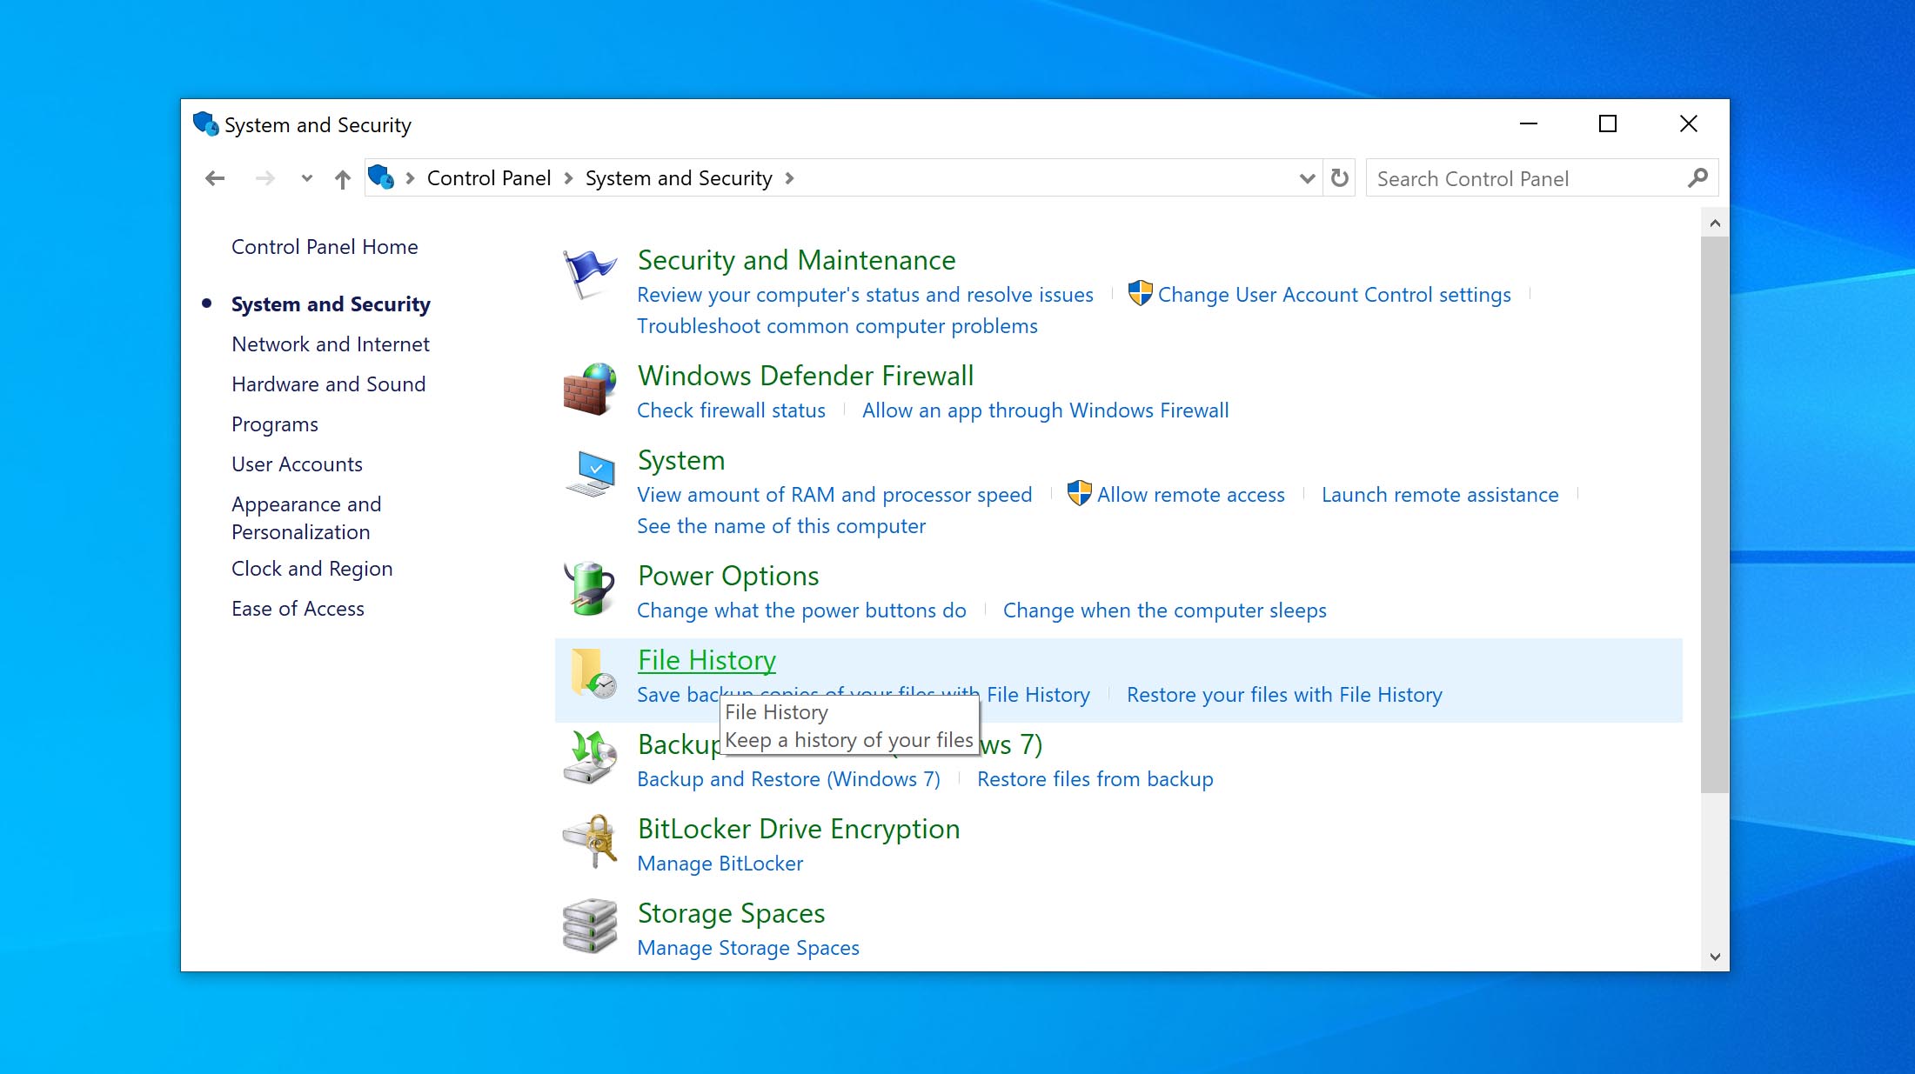Open the BitLocker padlock drive icon
This screenshot has height=1074, width=1915.
click(589, 842)
